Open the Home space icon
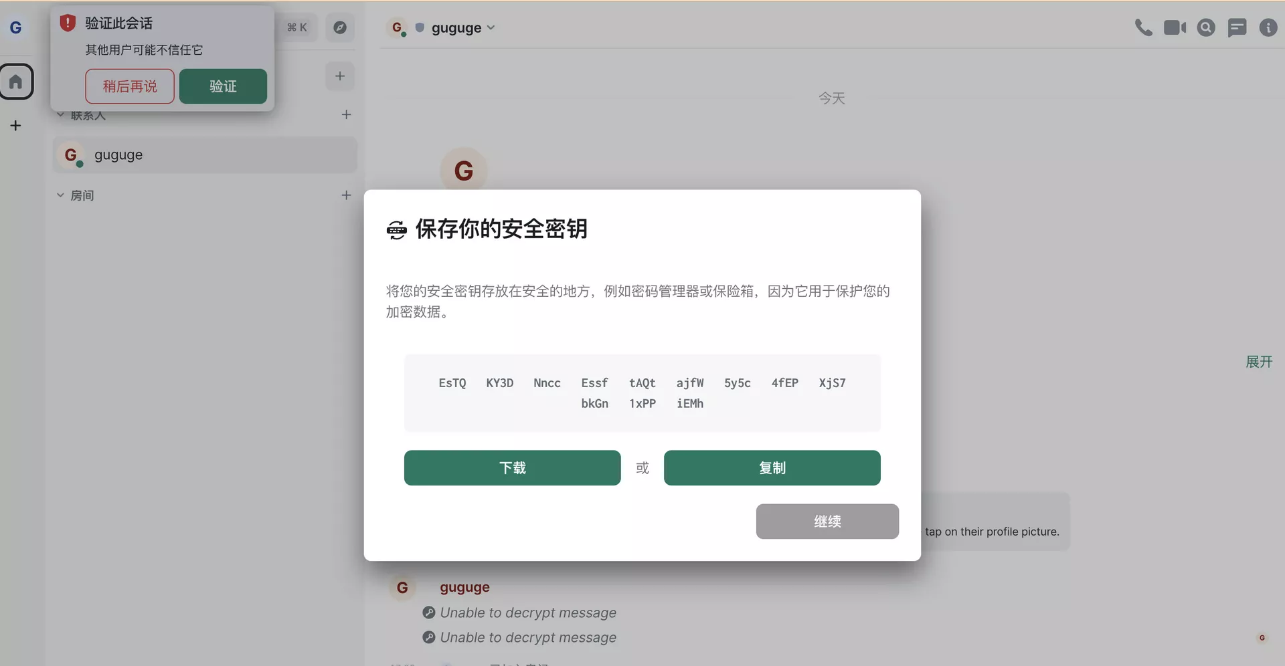The width and height of the screenshot is (1285, 666). [x=16, y=82]
